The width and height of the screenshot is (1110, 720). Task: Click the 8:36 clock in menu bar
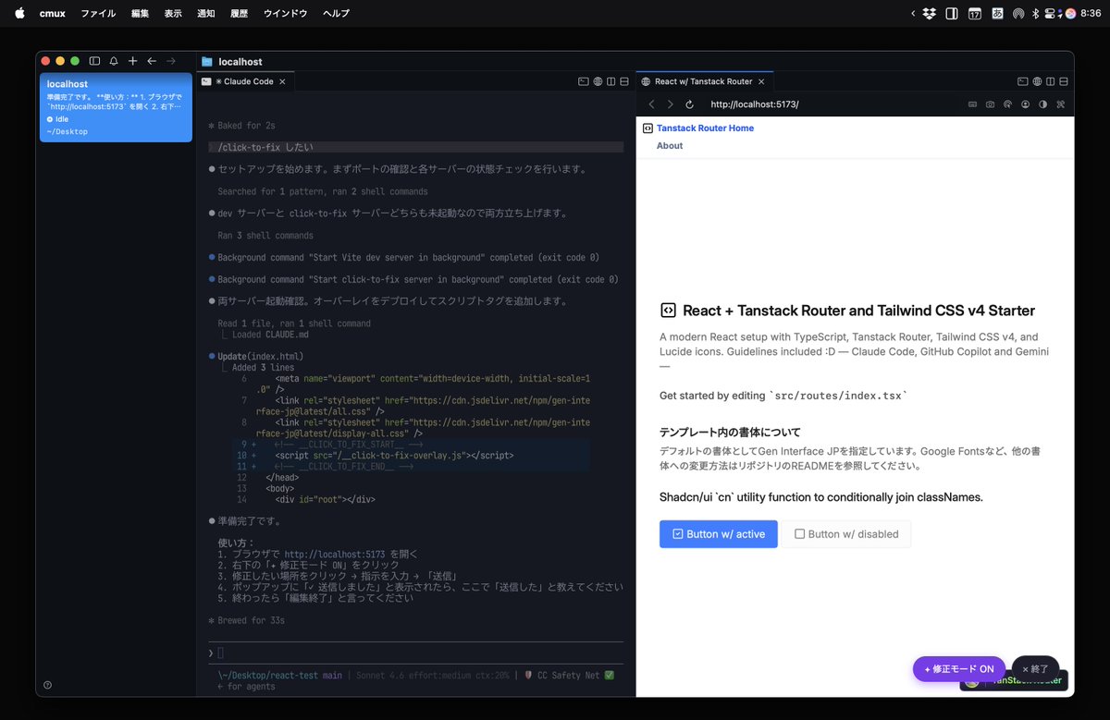[x=1089, y=13]
